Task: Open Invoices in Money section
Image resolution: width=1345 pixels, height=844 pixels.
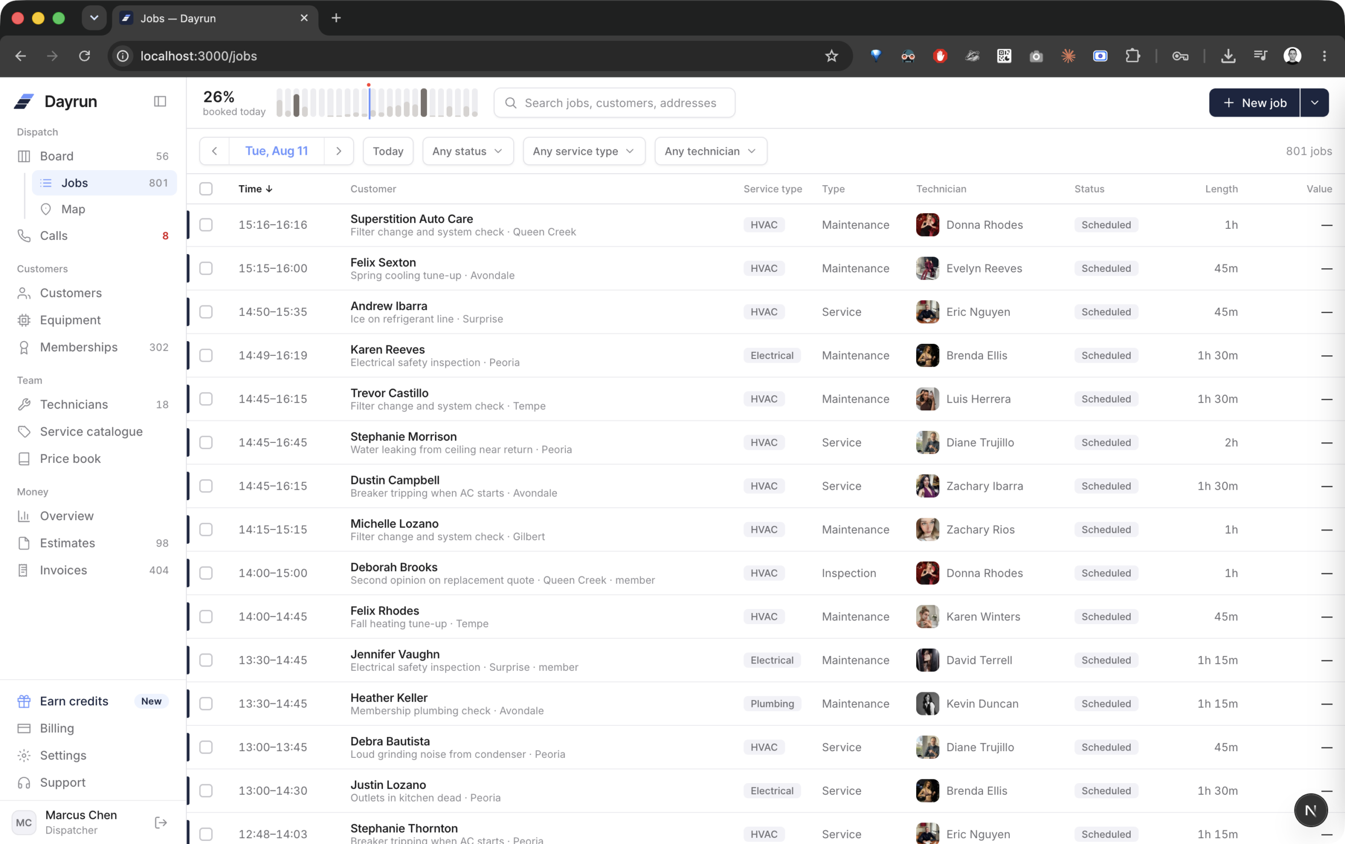Action: [x=92, y=570]
